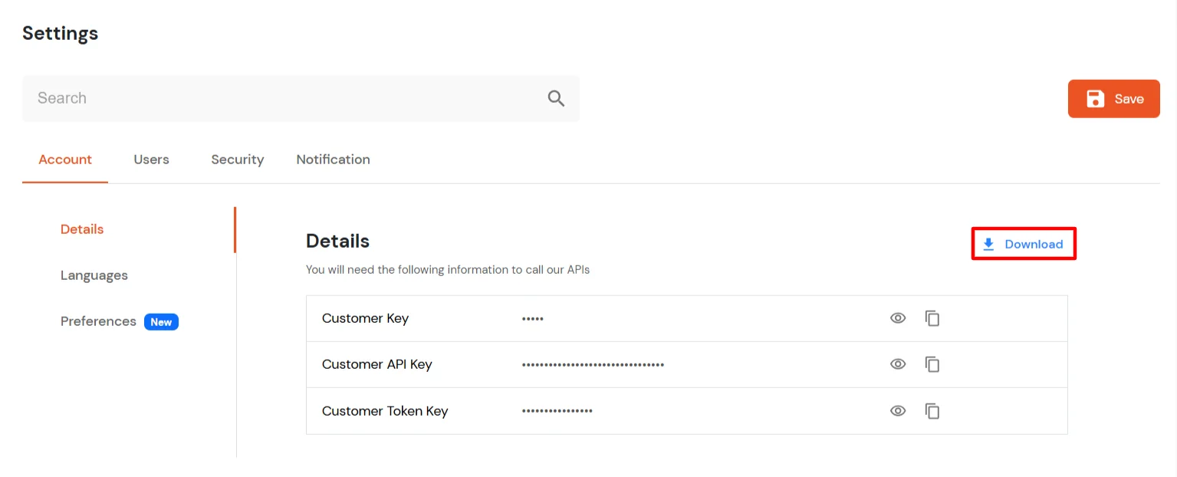Viewport: 1177px width, 477px height.
Task: Click inside the Search field
Action: coord(230,98)
